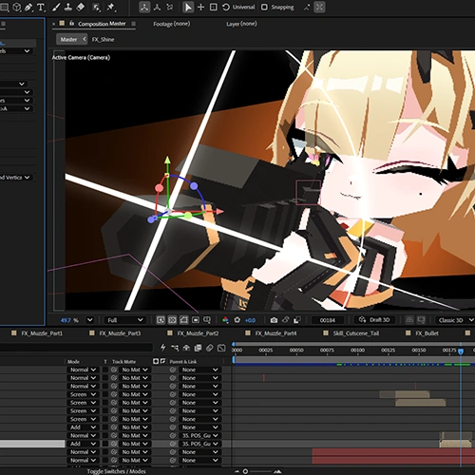Screen dimensions: 475x475
Task: Click the current time field 00184
Action: (x=328, y=320)
